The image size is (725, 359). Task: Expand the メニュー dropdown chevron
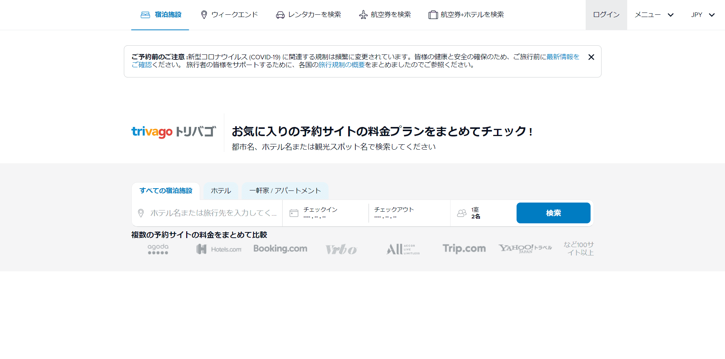(x=671, y=15)
